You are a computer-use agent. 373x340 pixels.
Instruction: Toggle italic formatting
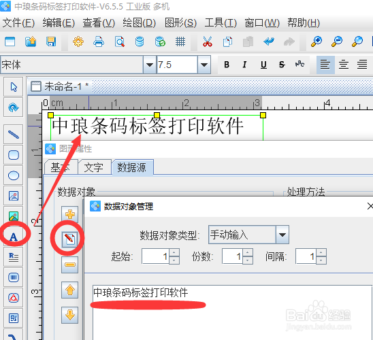coord(244,65)
